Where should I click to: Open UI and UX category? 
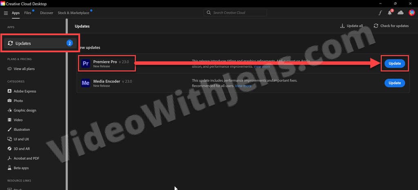(x=21, y=139)
